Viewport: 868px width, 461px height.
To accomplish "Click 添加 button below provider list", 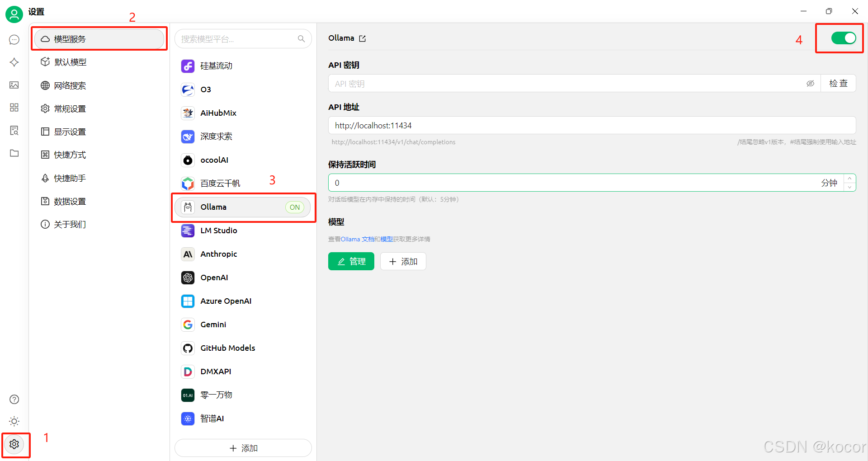I will pyautogui.click(x=243, y=448).
